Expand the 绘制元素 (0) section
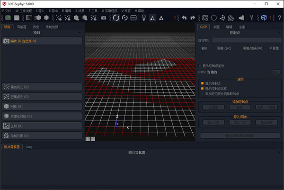This screenshot has width=284, height=190. click(42, 136)
